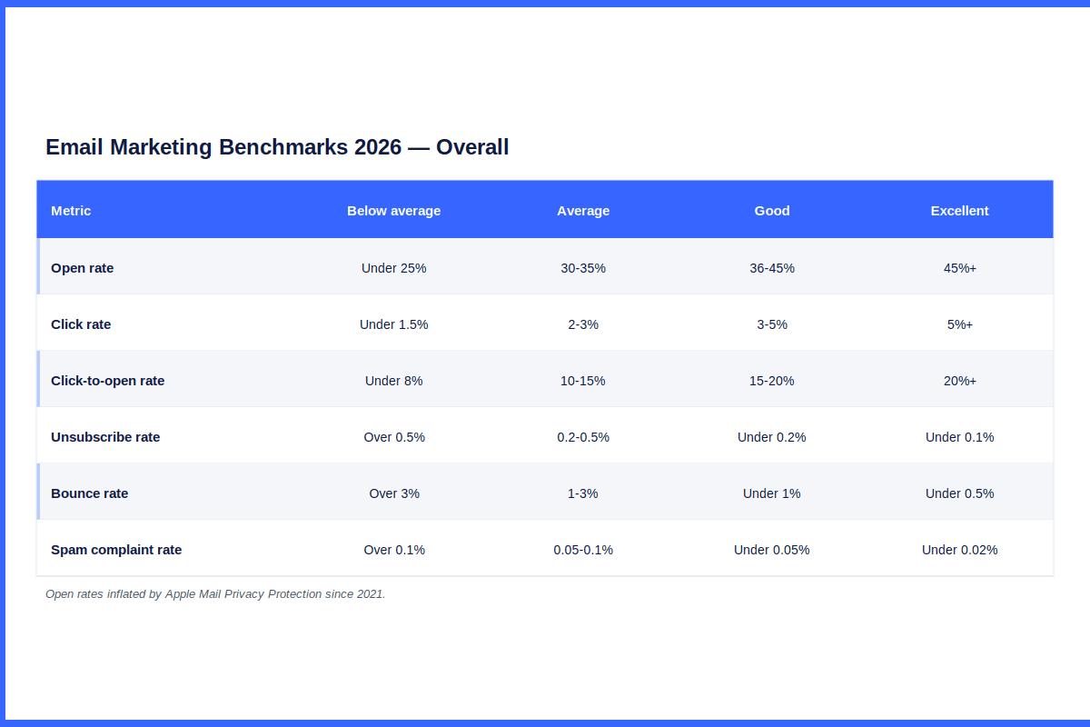1090x727 pixels.
Task: Click the 'Click rate' row label
Action: 81,324
